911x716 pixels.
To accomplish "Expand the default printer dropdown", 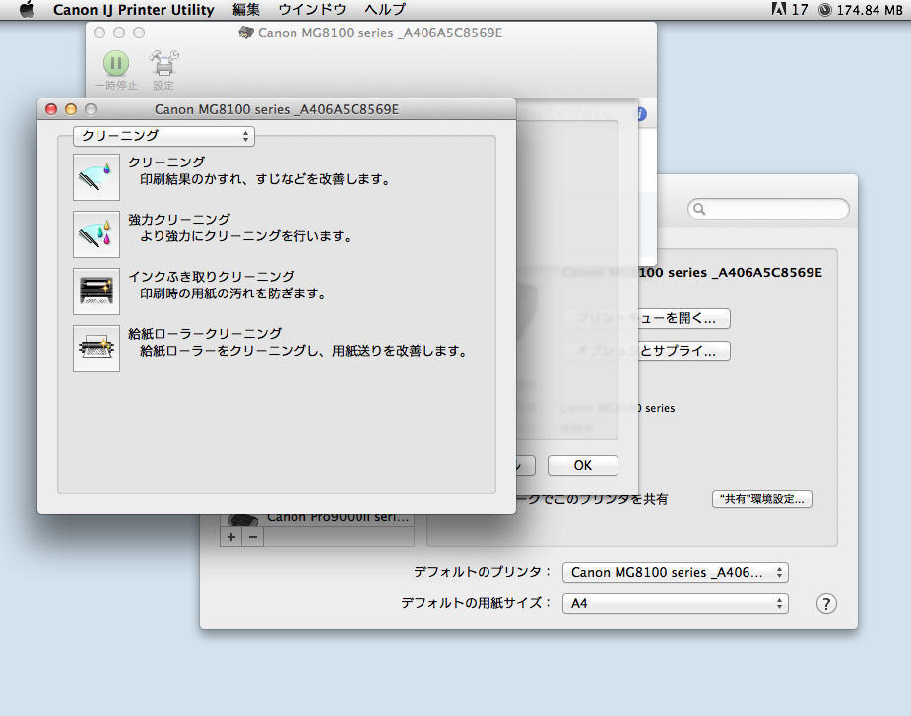I will click(x=675, y=572).
